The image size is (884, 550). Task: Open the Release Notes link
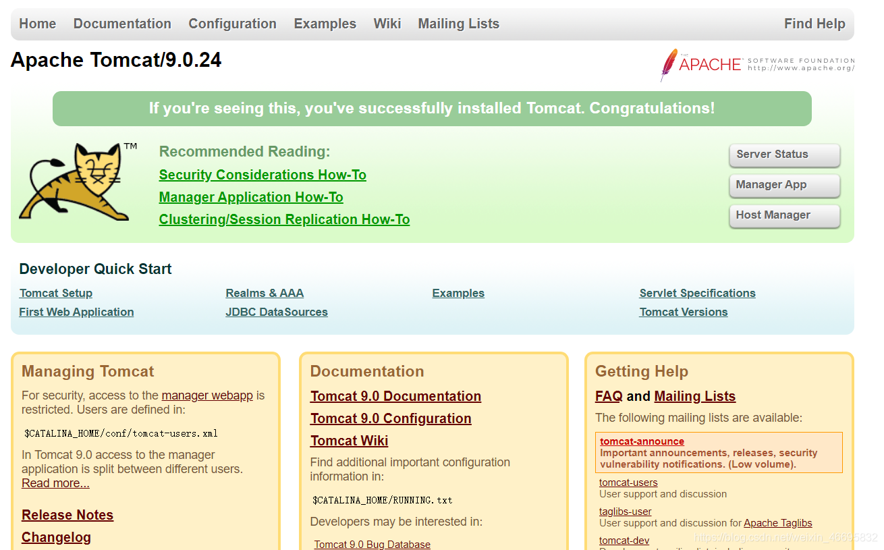[67, 515]
